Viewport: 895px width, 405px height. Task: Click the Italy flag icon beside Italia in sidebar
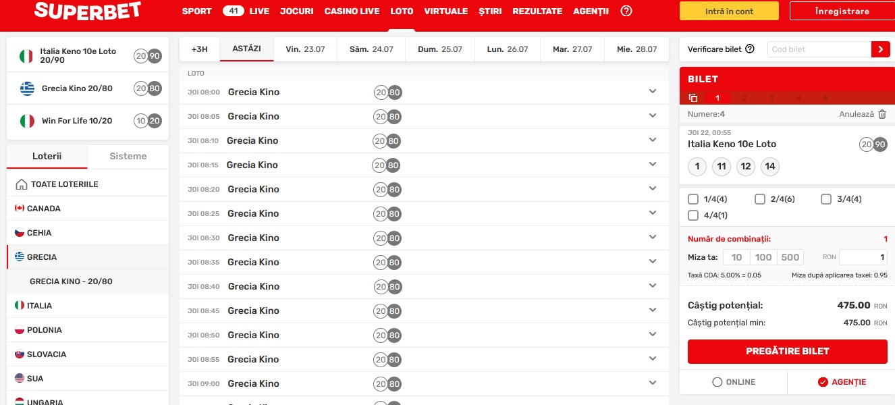click(x=20, y=306)
